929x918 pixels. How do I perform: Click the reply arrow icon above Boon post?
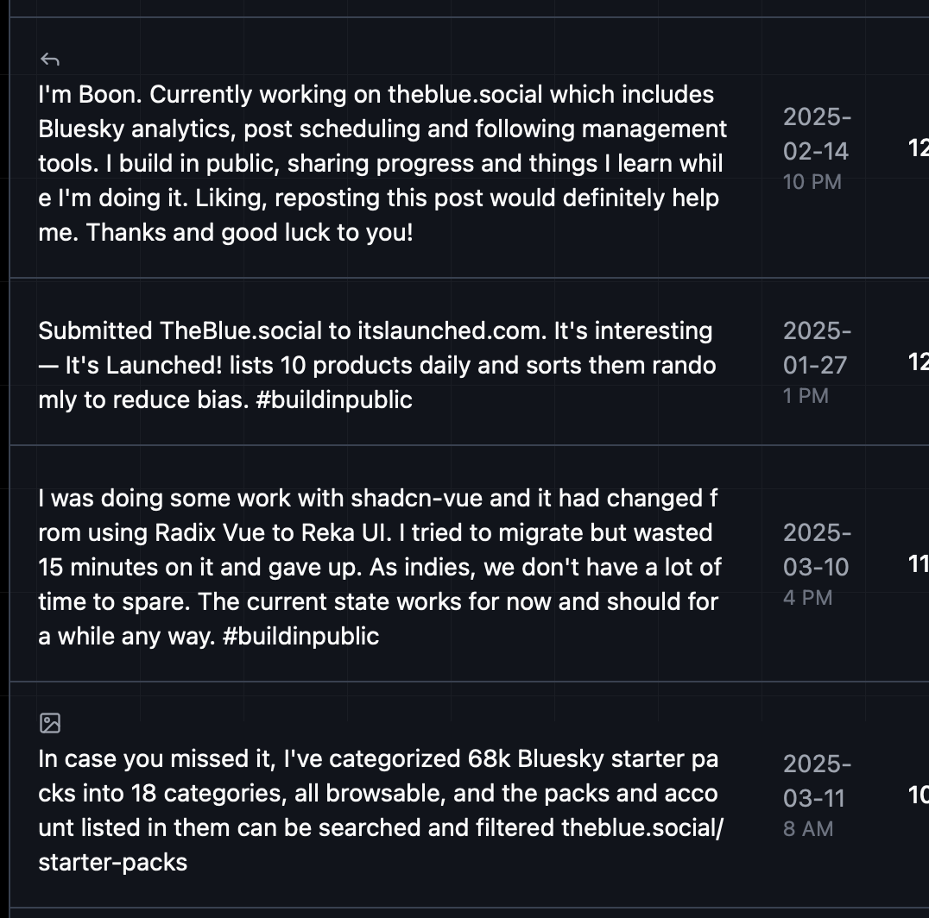click(x=50, y=60)
